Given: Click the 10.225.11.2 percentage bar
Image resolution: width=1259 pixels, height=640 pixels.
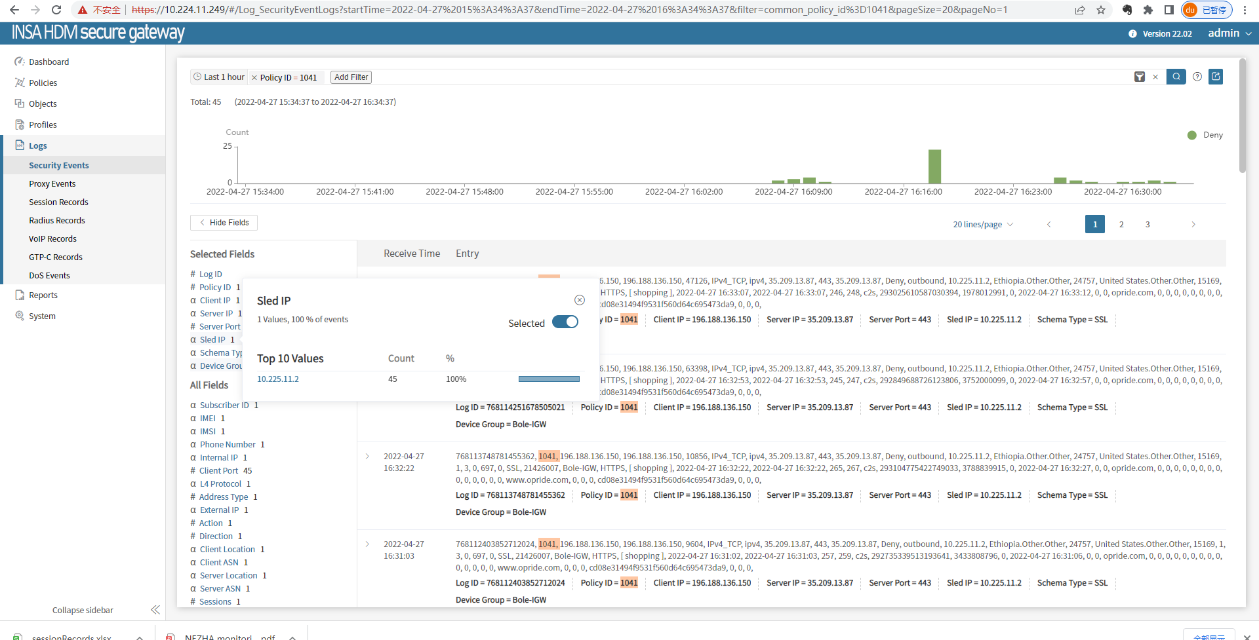Looking at the screenshot, I should [549, 379].
